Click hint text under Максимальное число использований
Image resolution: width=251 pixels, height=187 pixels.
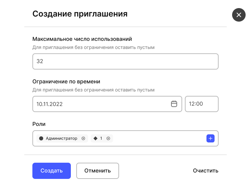(x=93, y=47)
